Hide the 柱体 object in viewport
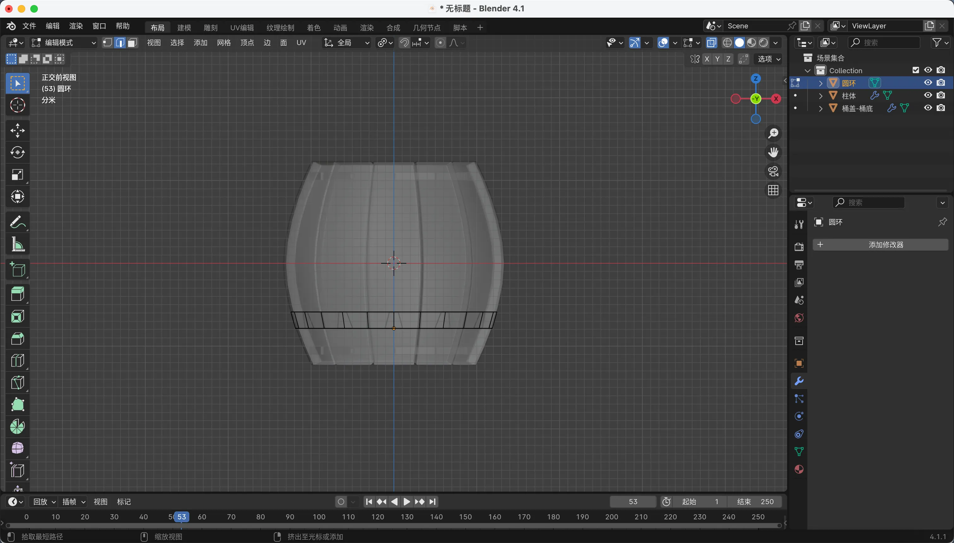The width and height of the screenshot is (954, 543). click(928, 96)
